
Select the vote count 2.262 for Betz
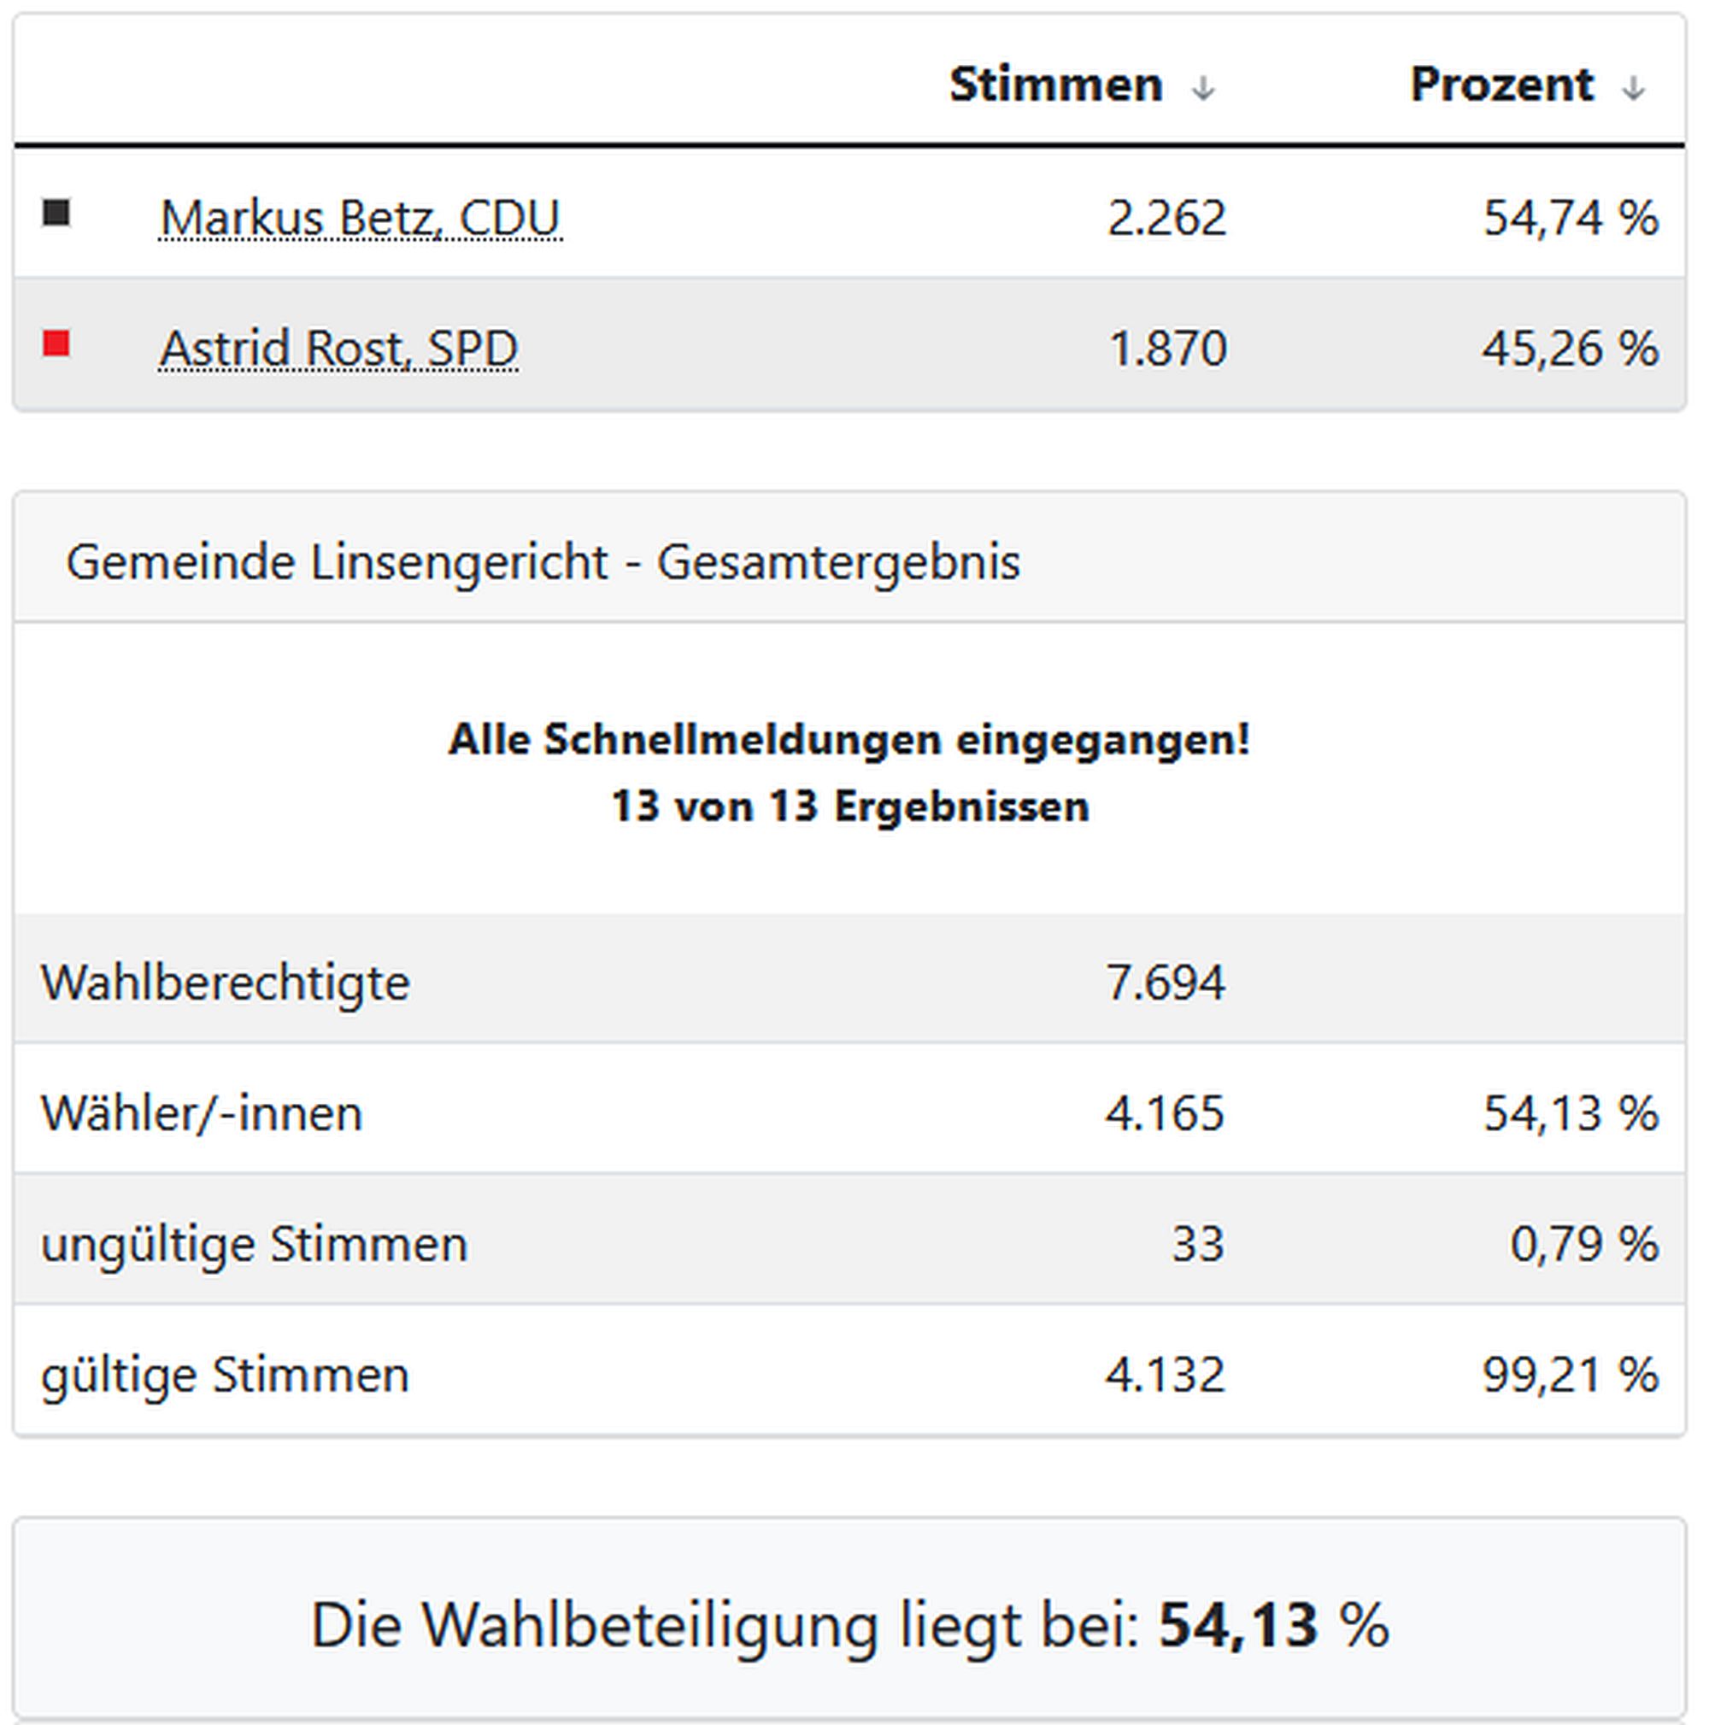click(x=1166, y=217)
